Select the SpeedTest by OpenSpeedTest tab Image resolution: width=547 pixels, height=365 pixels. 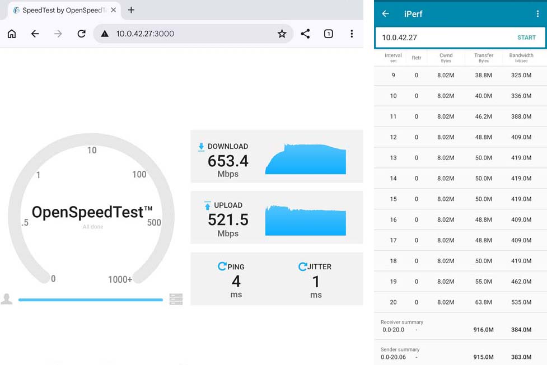[x=62, y=10]
